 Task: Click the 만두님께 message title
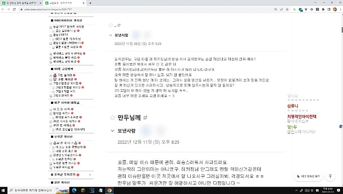[x=129, y=118]
